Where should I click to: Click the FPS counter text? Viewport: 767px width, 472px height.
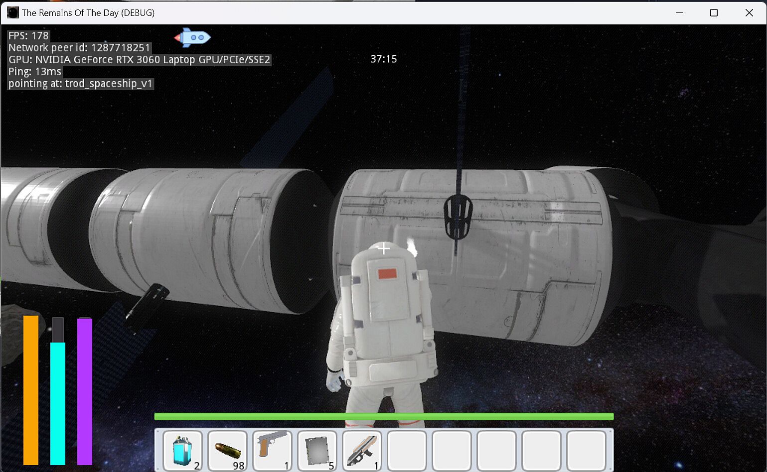pos(29,36)
